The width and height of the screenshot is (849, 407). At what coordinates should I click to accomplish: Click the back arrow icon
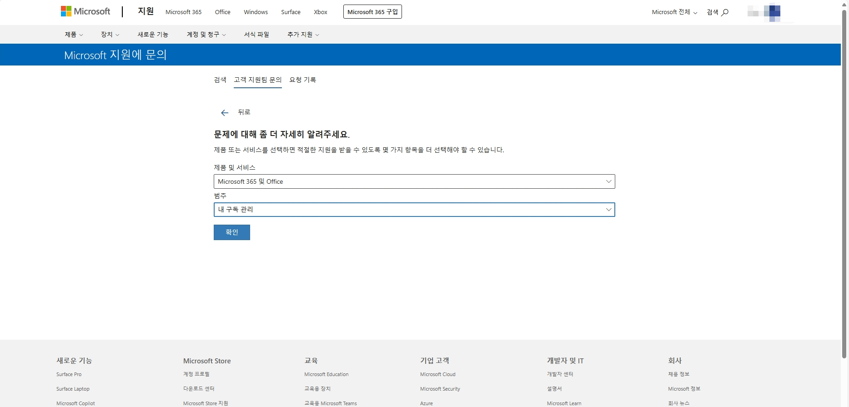point(225,113)
